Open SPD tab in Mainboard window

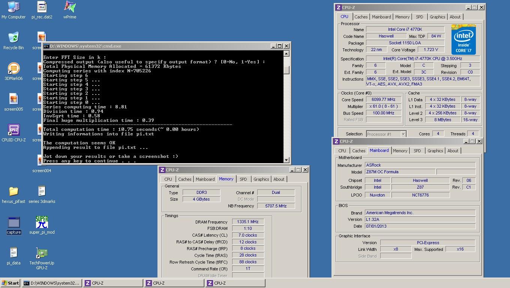pos(417,151)
